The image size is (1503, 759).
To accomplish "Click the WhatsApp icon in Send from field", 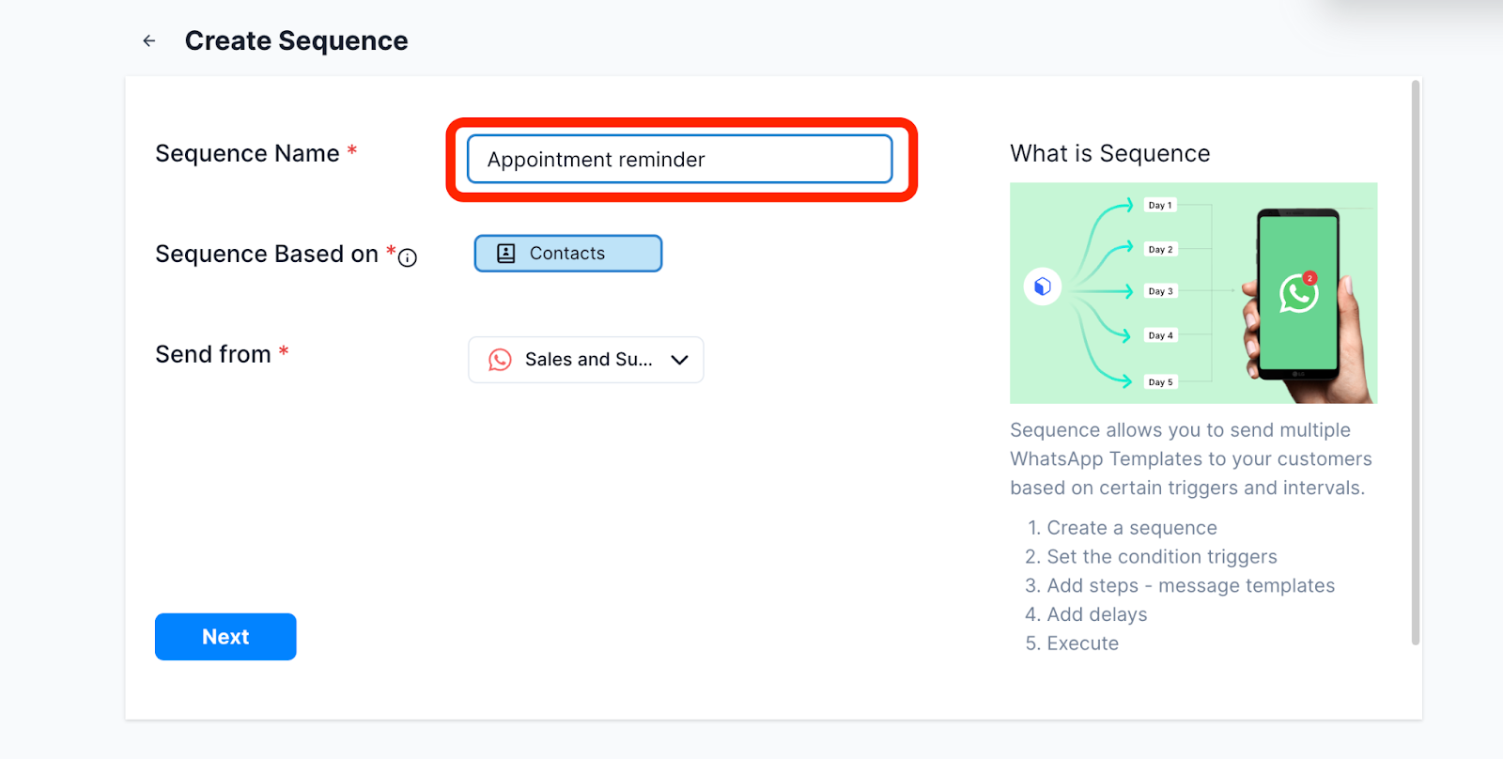I will pos(500,360).
